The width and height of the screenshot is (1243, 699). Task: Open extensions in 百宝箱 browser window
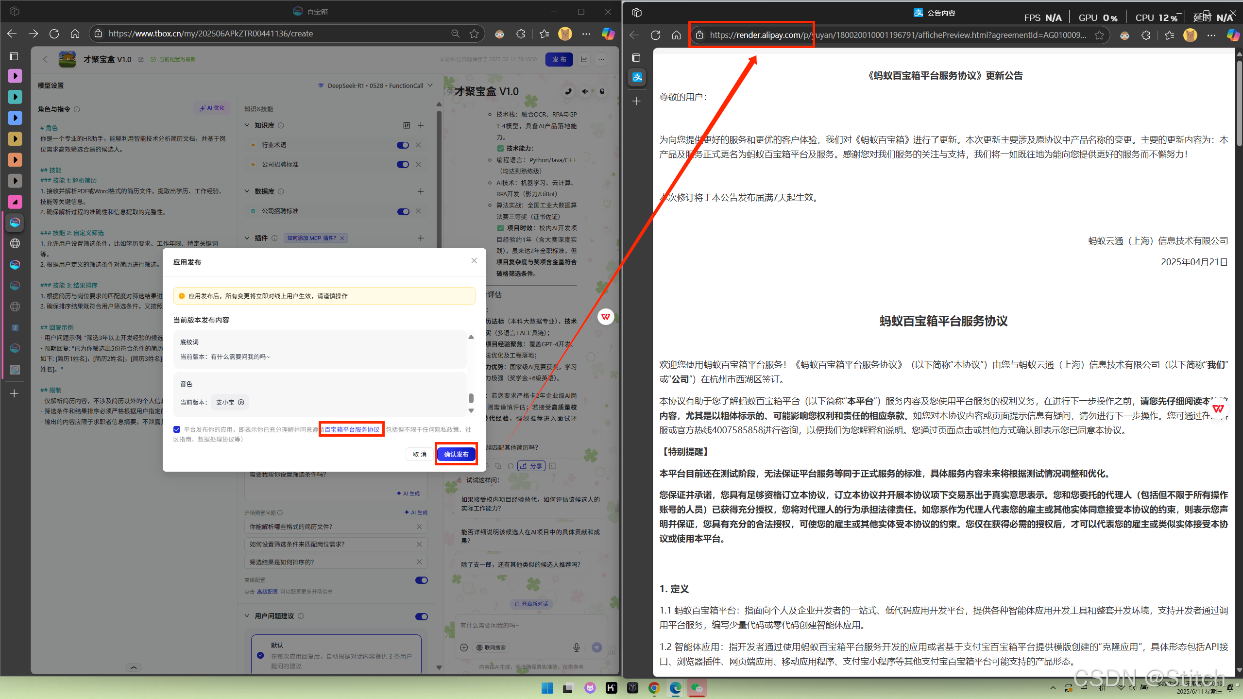pos(521,34)
